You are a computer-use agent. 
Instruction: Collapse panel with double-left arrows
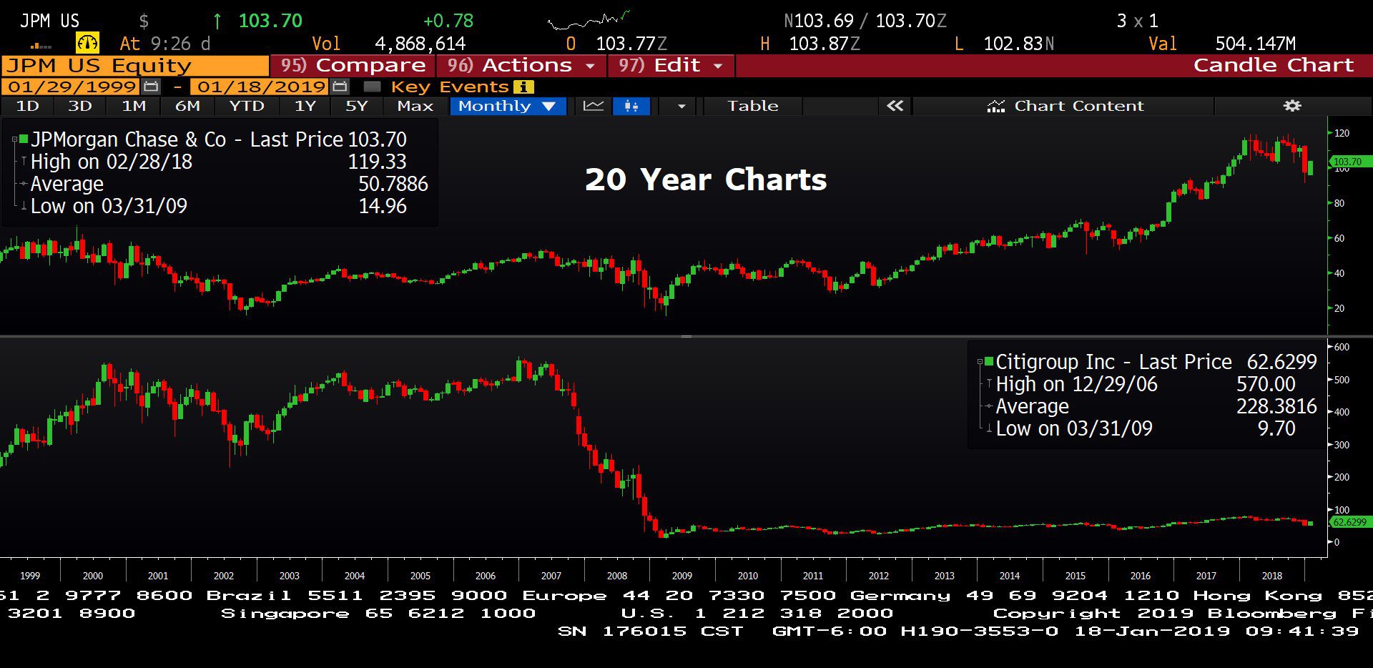[x=895, y=106]
